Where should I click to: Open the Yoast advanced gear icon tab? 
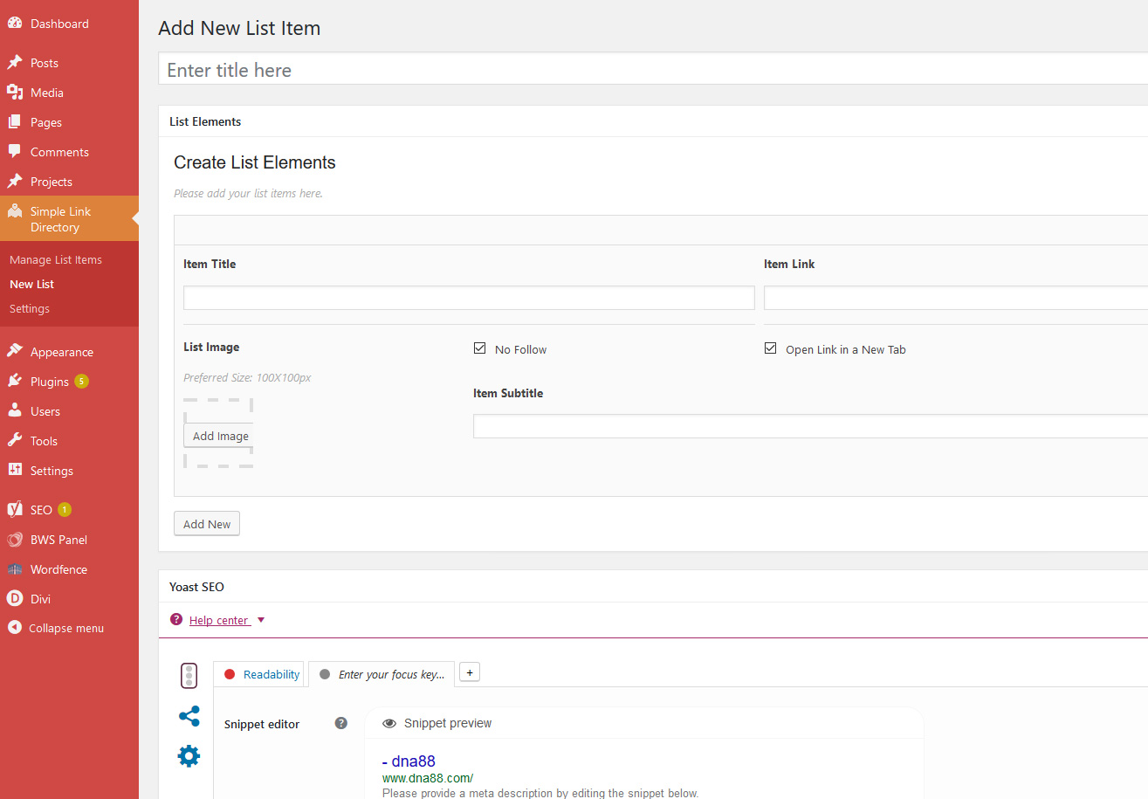pyautogui.click(x=189, y=755)
